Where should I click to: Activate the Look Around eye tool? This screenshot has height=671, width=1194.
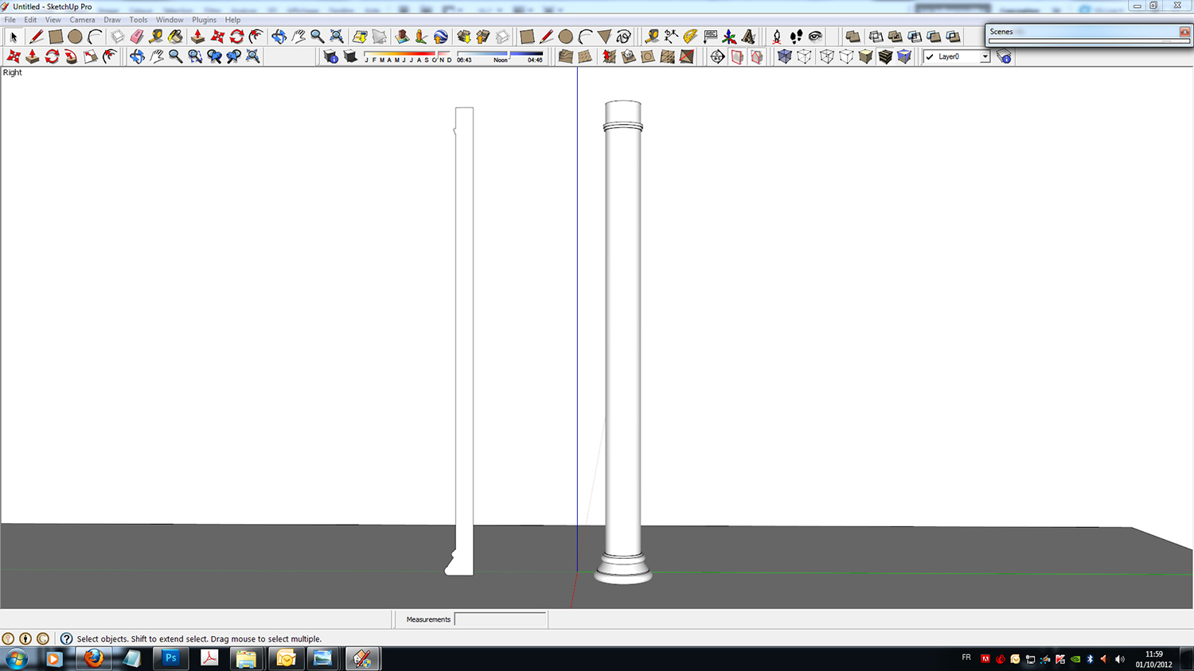coord(815,37)
